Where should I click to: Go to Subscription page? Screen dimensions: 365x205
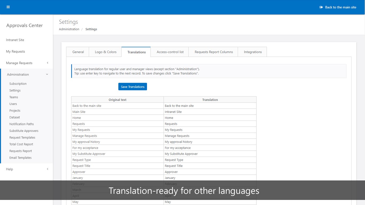tap(18, 84)
